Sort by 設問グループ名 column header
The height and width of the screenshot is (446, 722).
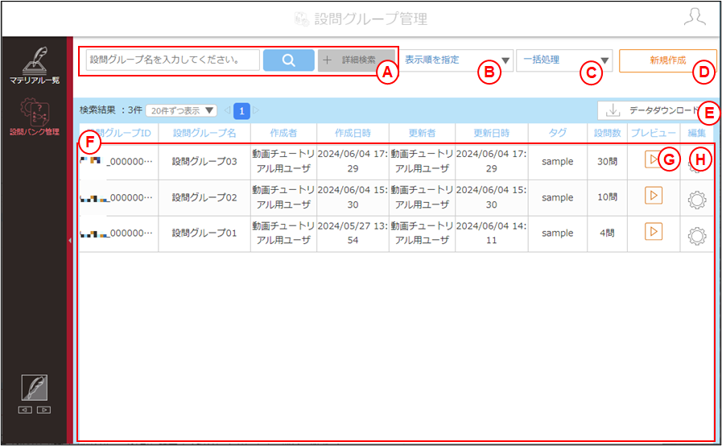click(x=204, y=133)
